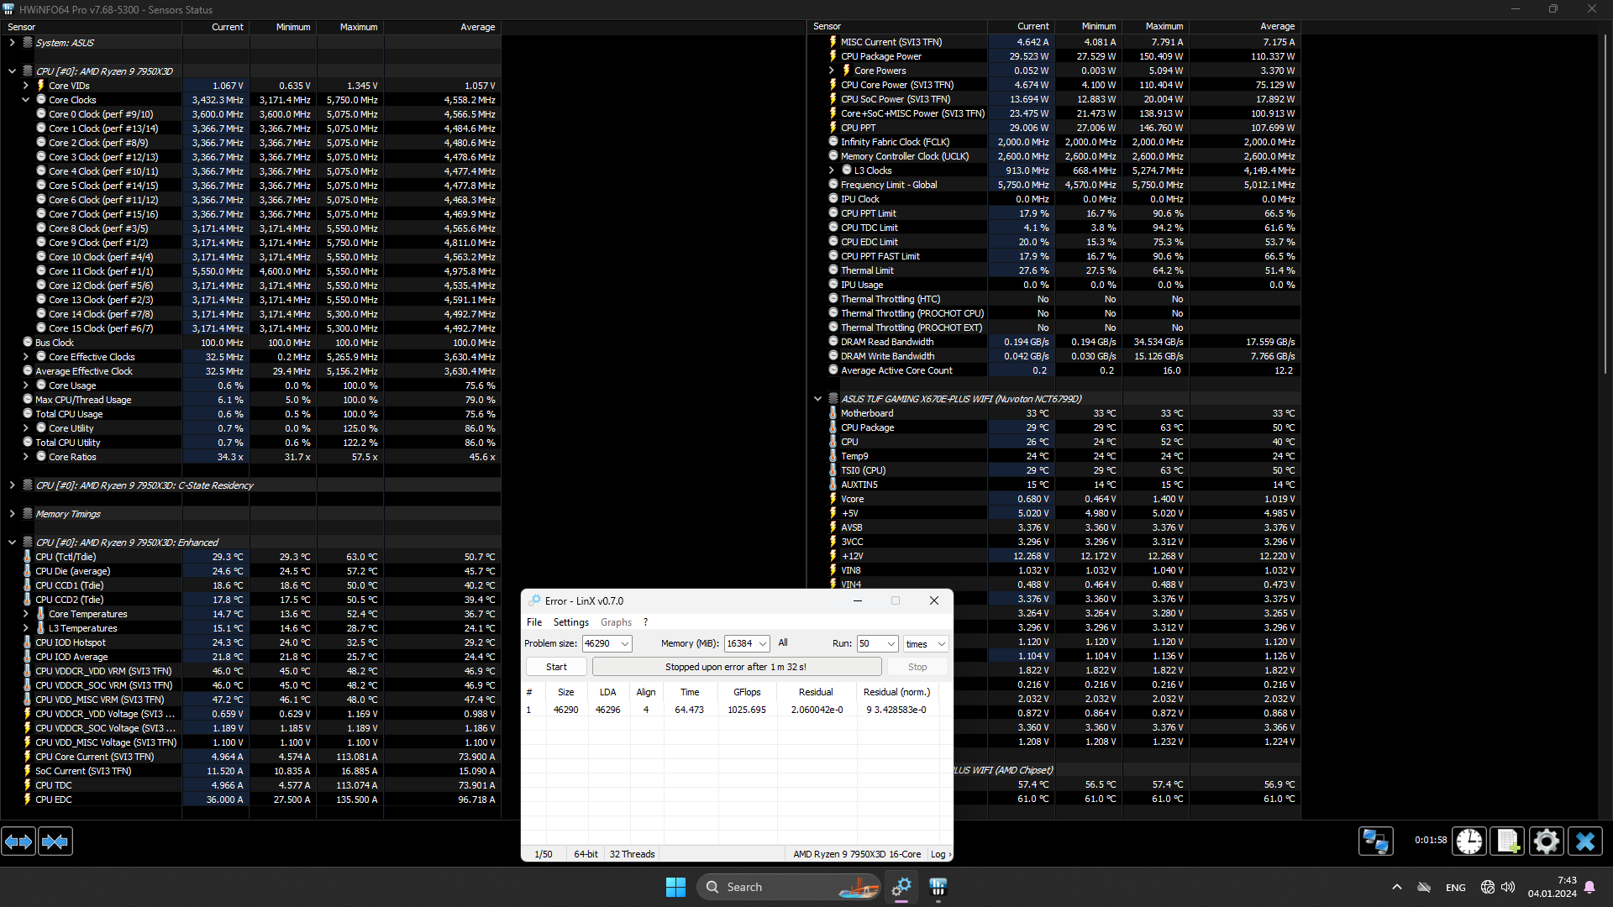Open the File menu in LinX
The height and width of the screenshot is (907, 1613).
tap(534, 621)
